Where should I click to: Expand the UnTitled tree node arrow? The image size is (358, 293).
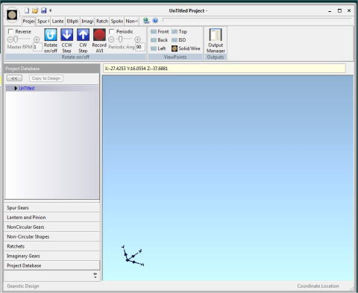pyautogui.click(x=16, y=88)
